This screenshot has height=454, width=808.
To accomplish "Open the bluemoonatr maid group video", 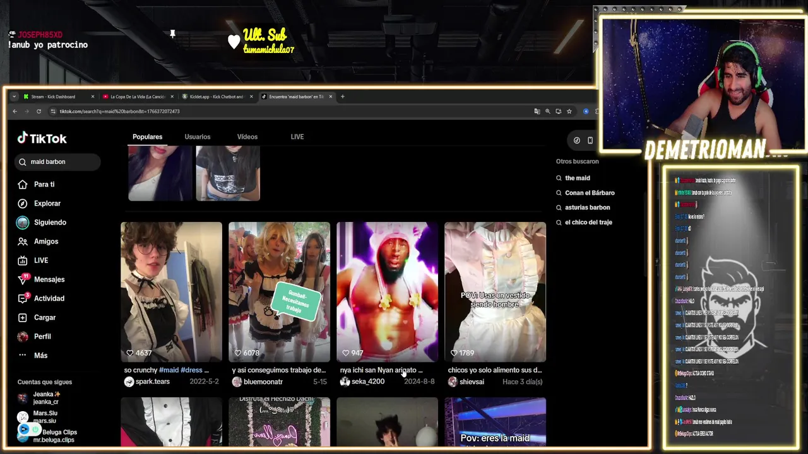I will (x=279, y=292).
